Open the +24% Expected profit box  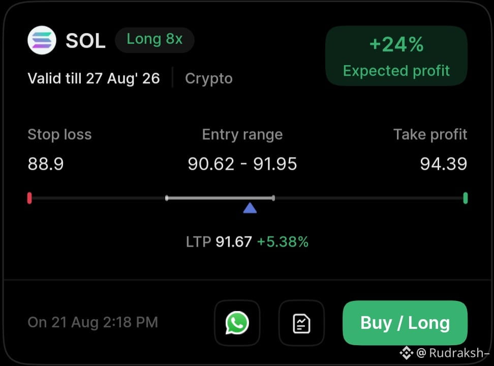click(x=396, y=56)
